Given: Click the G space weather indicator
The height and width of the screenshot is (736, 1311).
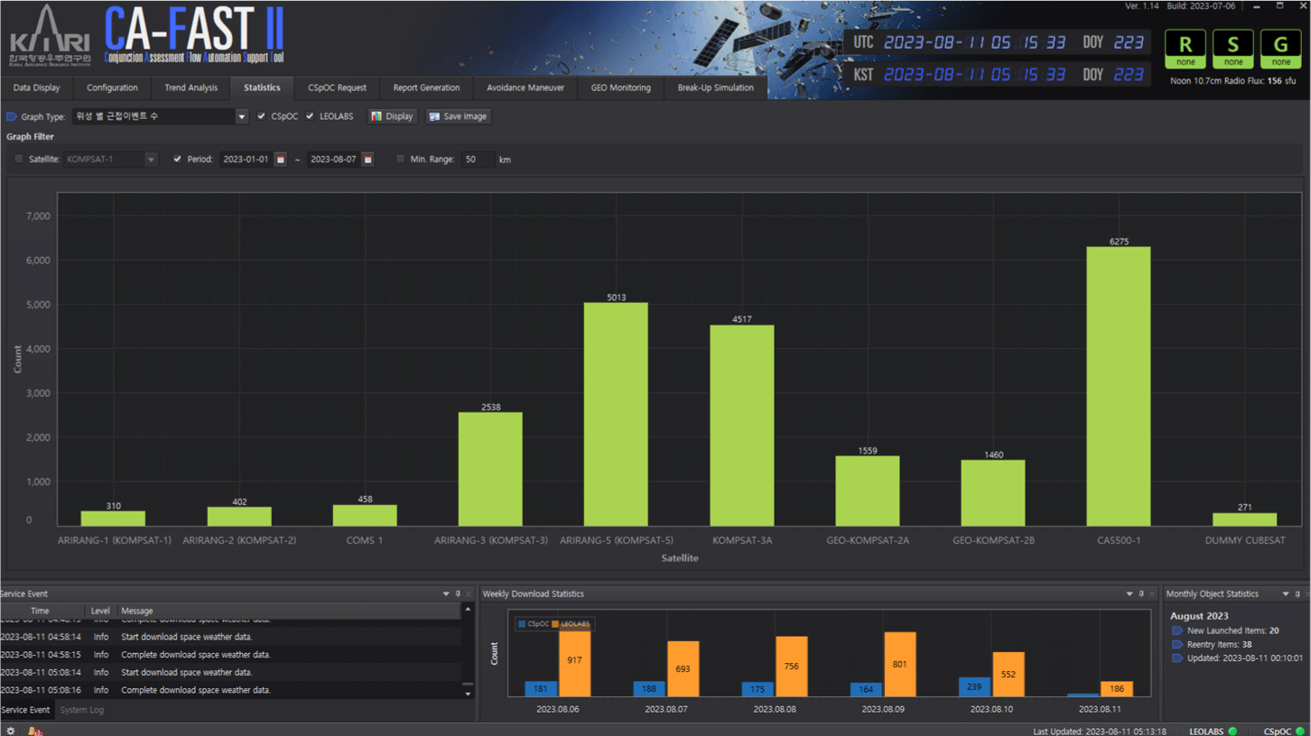Looking at the screenshot, I should [1281, 49].
